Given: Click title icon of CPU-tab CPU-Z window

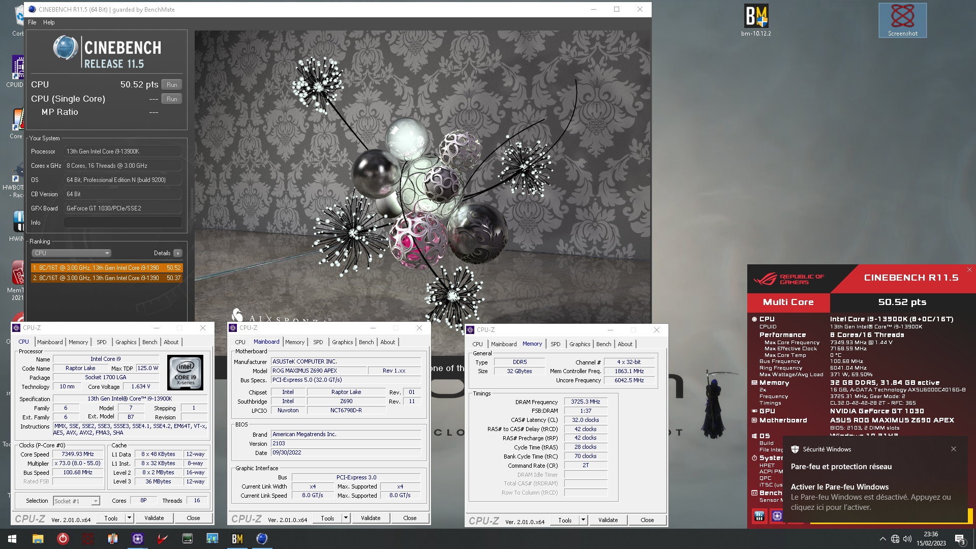Looking at the screenshot, I should (17, 328).
